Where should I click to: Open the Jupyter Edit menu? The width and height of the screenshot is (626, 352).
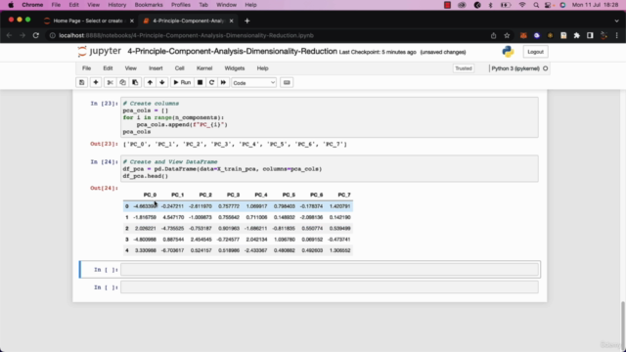click(108, 68)
